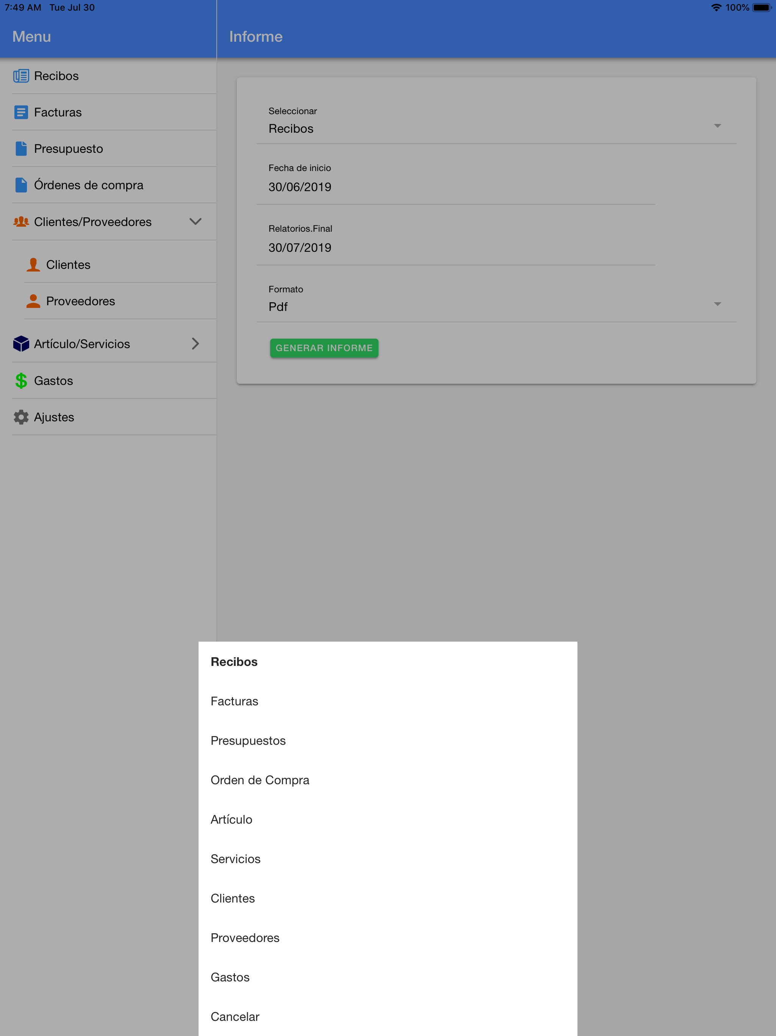
Task: Click the Facturas document icon
Action: click(x=20, y=112)
